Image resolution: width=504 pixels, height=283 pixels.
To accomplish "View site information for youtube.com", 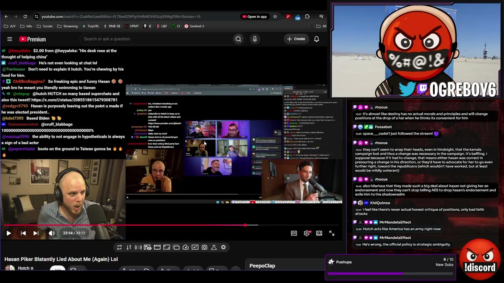I will click(x=36, y=17).
